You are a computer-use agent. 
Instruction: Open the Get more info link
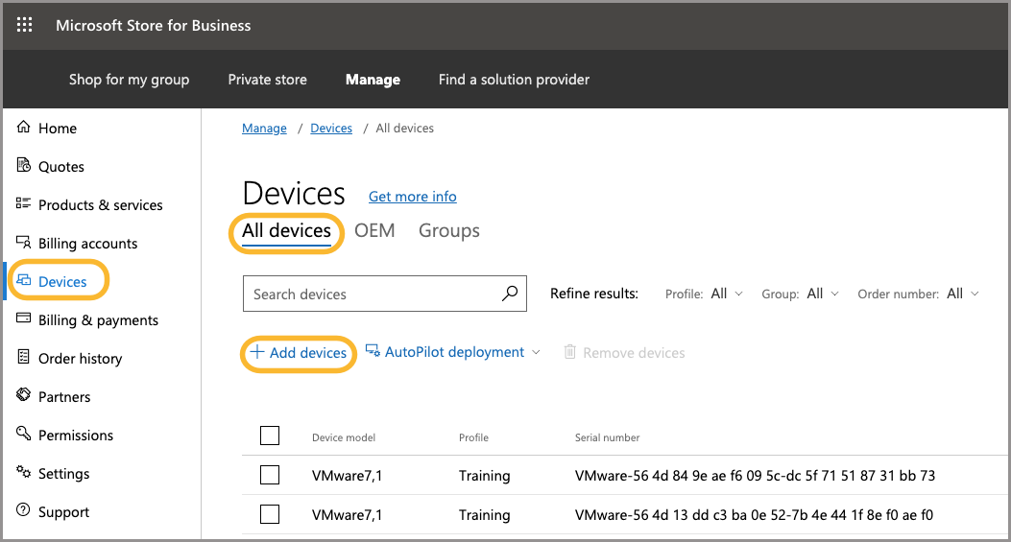coord(412,197)
